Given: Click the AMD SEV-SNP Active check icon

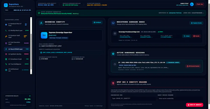Looking at the screenshot, I should pyautogui.click(x=64, y=5).
